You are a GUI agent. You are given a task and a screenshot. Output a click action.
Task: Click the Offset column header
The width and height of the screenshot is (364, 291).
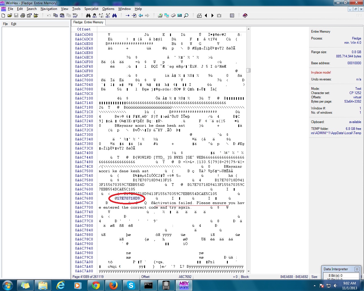[84, 29]
